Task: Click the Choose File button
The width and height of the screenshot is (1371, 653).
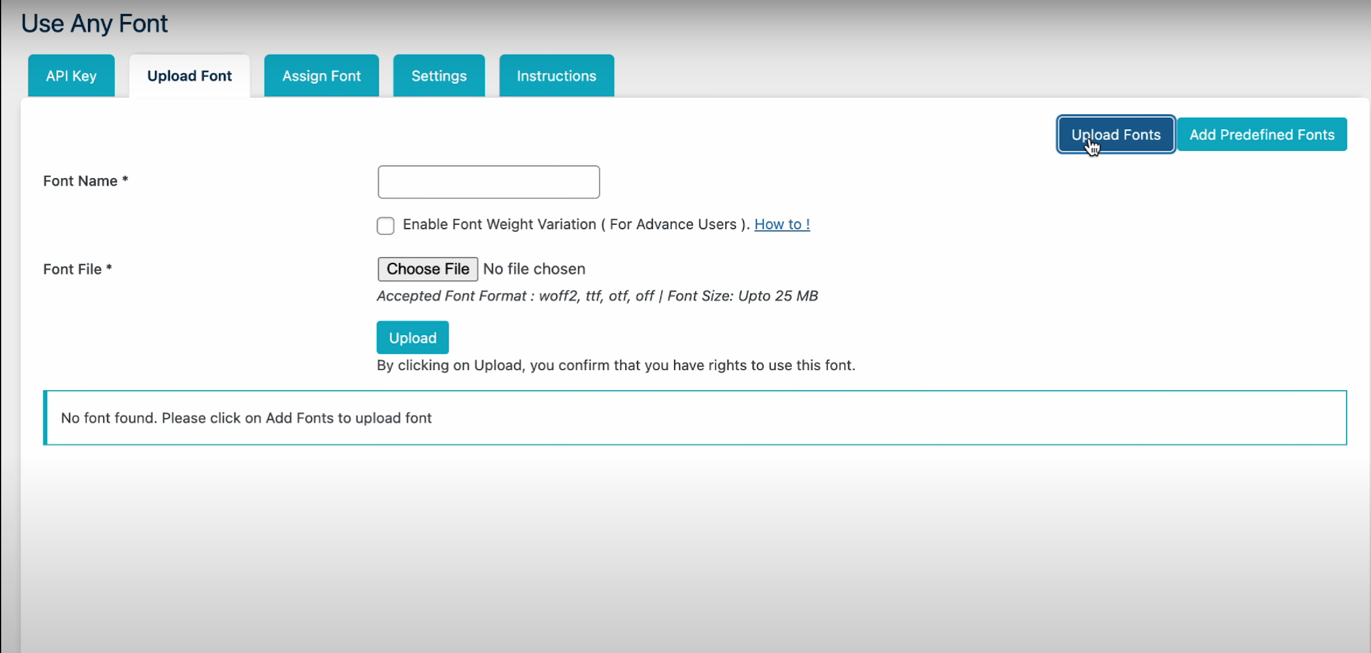Action: 427,269
